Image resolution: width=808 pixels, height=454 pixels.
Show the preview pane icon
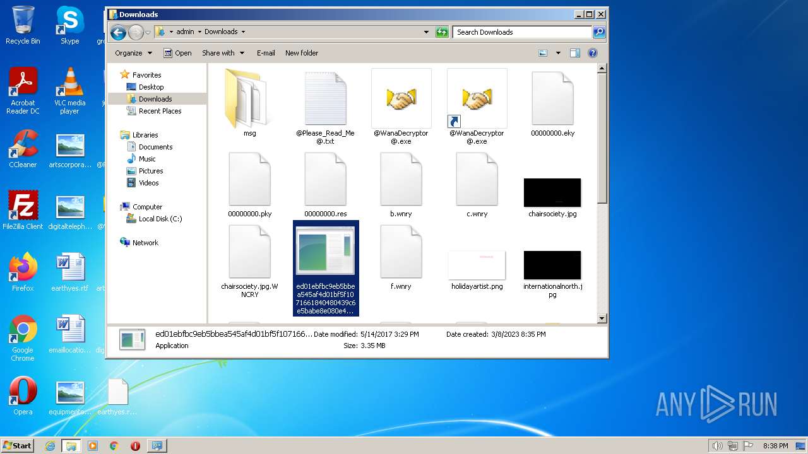(574, 54)
